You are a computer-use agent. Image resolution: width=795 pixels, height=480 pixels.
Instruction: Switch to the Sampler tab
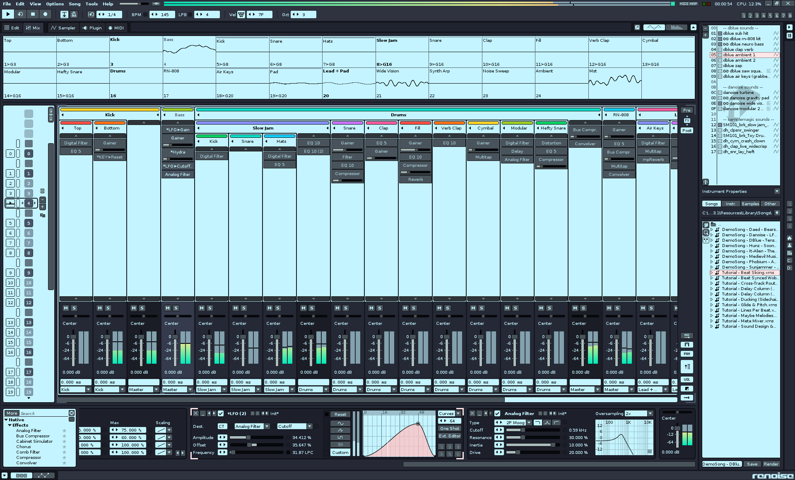coord(63,28)
